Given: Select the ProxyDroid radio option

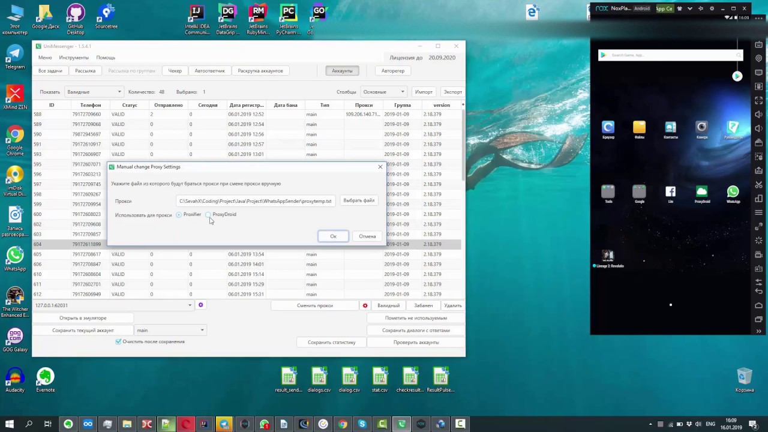Looking at the screenshot, I should (208, 215).
